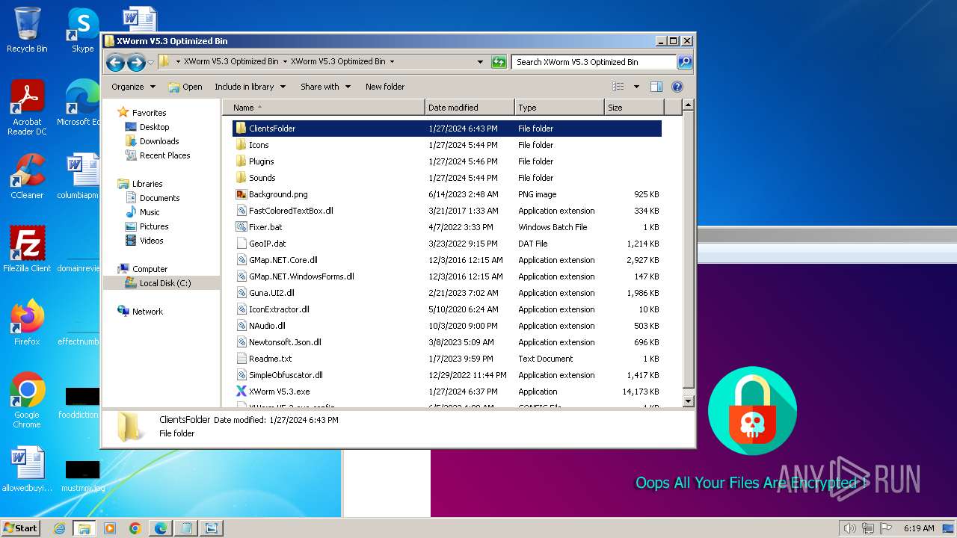The width and height of the screenshot is (957, 538).
Task: Switch to the Notepad taskbar button
Action: click(186, 528)
